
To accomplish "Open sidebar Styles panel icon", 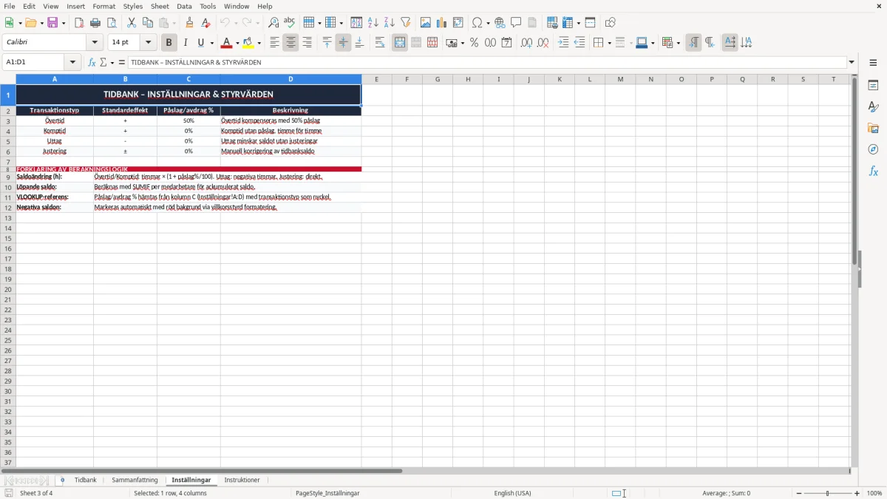I will tap(873, 107).
